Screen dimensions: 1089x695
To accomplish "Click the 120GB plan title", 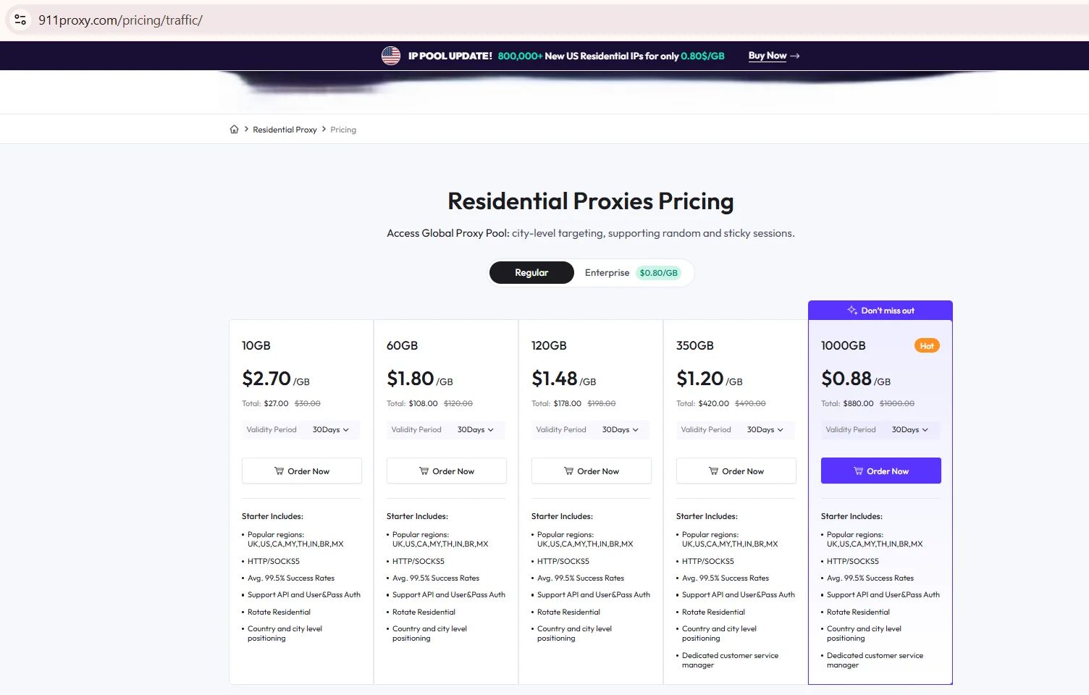I will pyautogui.click(x=549, y=346).
